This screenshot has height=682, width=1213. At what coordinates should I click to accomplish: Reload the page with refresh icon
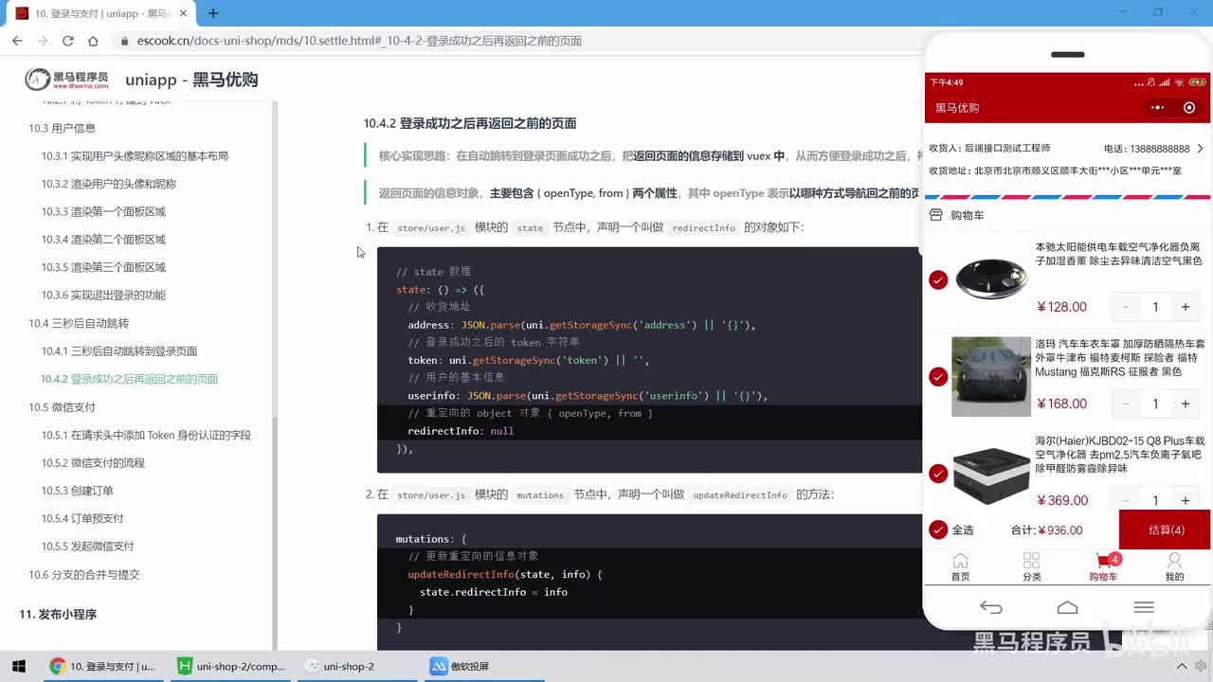tap(67, 41)
